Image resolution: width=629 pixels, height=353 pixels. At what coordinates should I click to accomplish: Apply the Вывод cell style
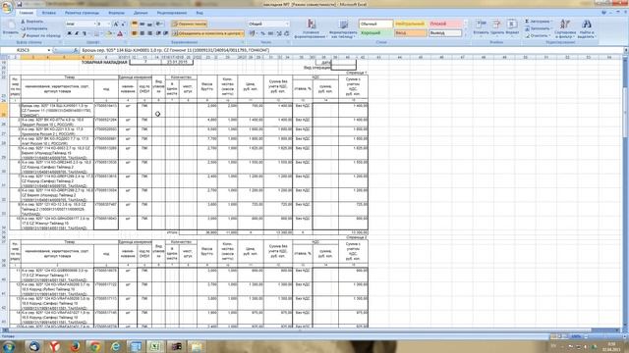(x=444, y=33)
